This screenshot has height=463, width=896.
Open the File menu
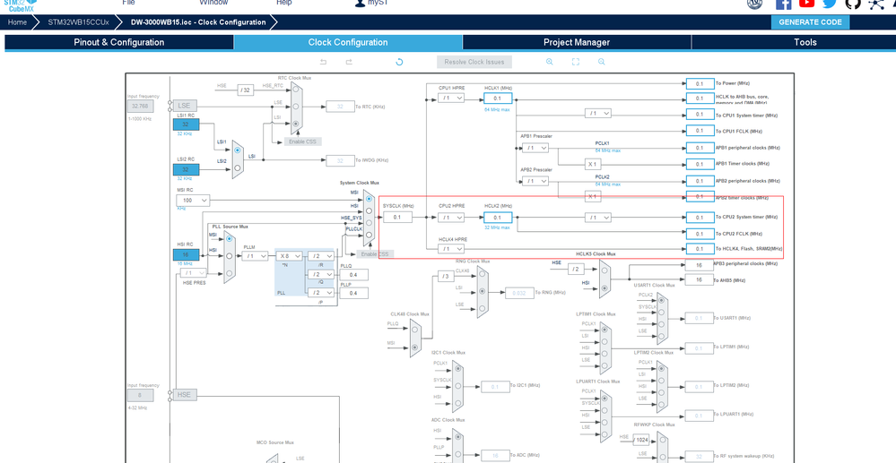coord(128,3)
